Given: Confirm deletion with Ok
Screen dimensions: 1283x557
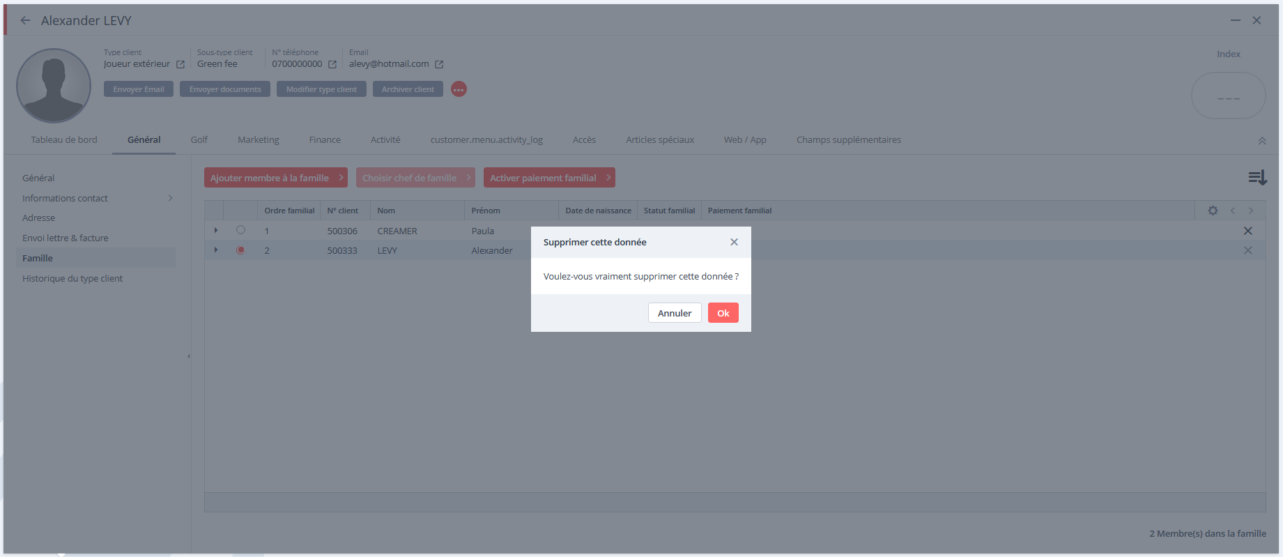Looking at the screenshot, I should click(x=723, y=313).
